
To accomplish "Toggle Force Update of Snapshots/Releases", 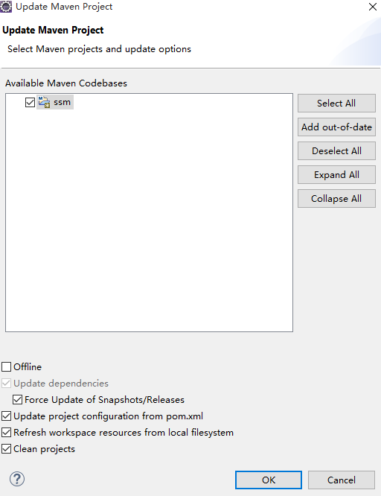I will click(17, 400).
